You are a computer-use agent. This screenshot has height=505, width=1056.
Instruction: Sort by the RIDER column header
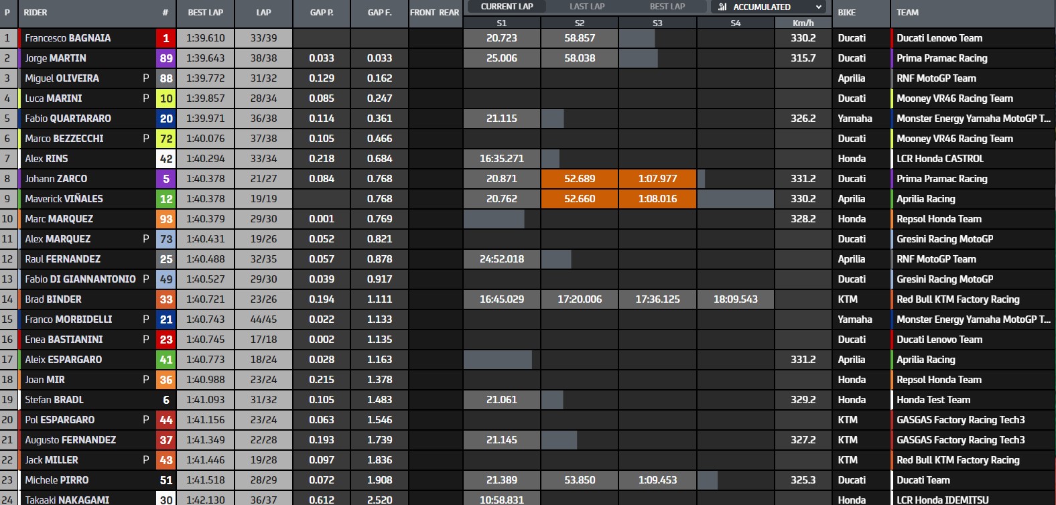tap(36, 13)
